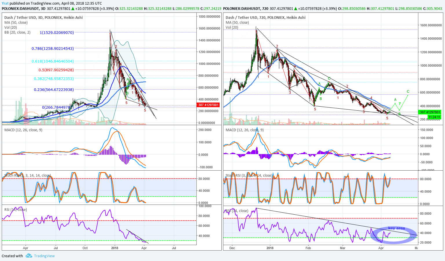Viewport: 445px width, 261px height.
Task: Click BB (20, close, 2) indicator label
Action: click(17, 32)
